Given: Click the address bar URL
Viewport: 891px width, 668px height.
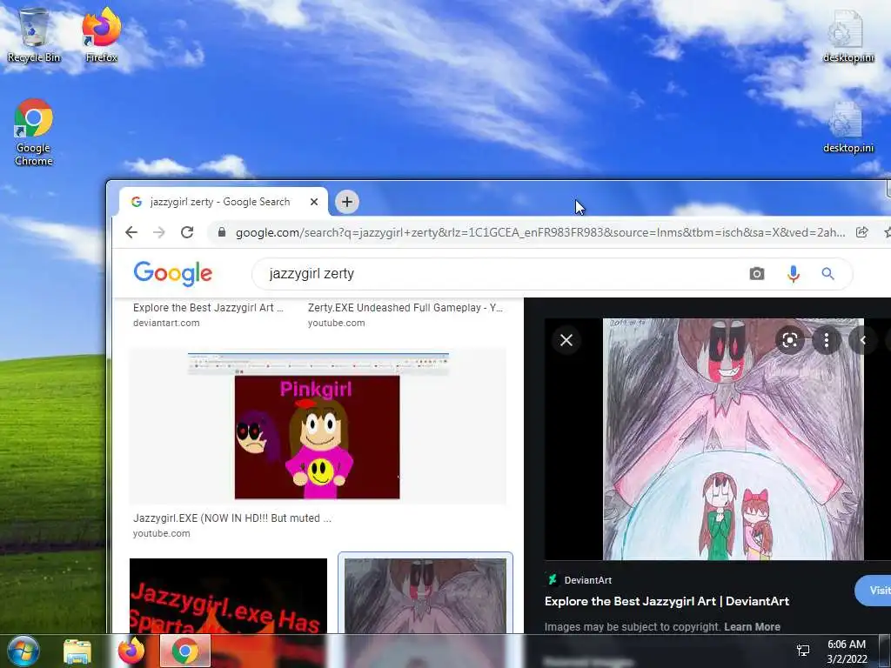Looking at the screenshot, I should (x=539, y=232).
